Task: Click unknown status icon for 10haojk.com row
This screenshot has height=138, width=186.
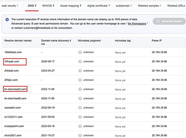Action: (x=80, y=61)
